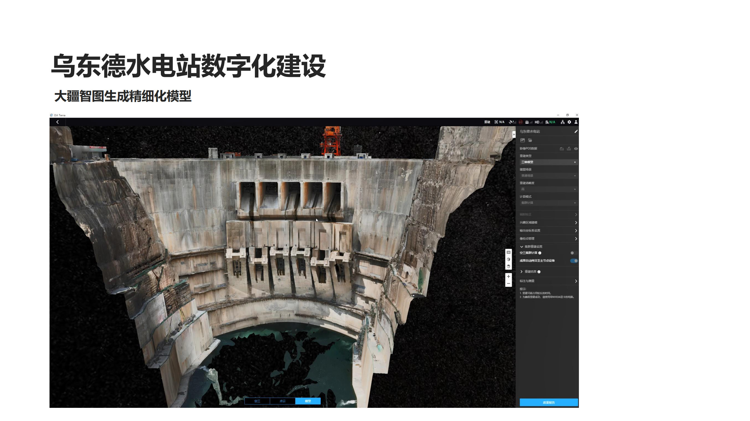Switch to the 点云 tab
The image size is (750, 421).
[x=282, y=401]
